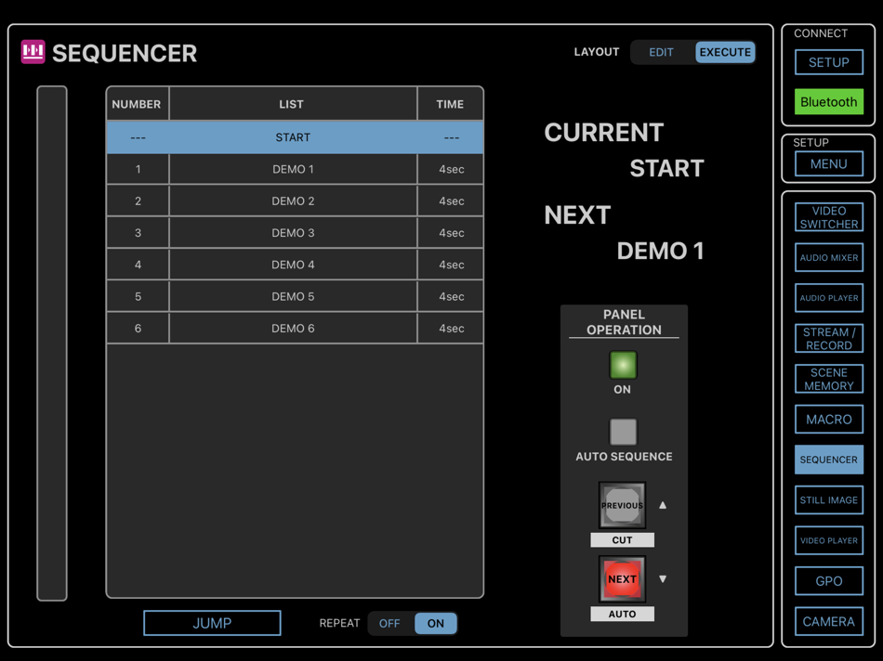Click the CUT label under PREVIOUS
Screen dimensions: 883x661
point(622,540)
